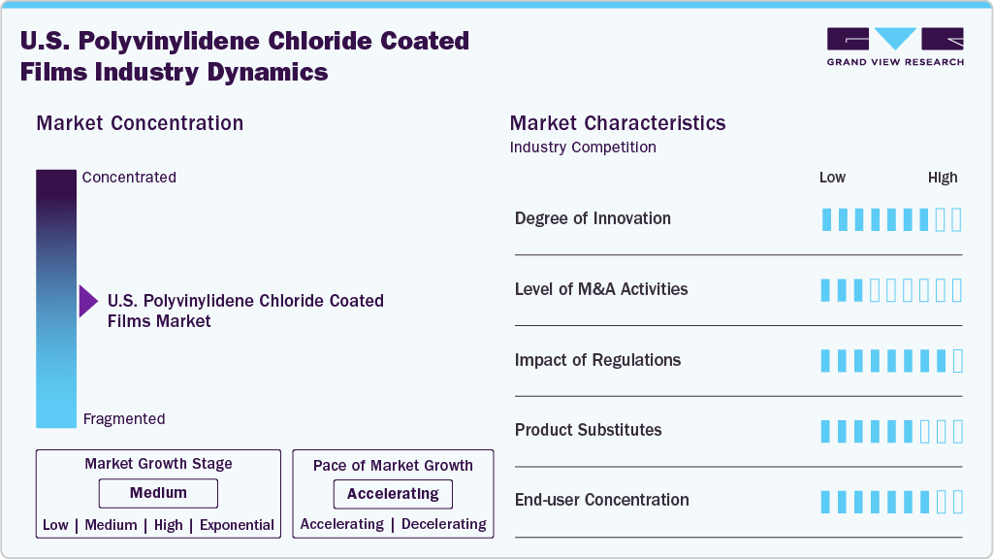Select the highlighted Accelerating pace box

click(393, 494)
